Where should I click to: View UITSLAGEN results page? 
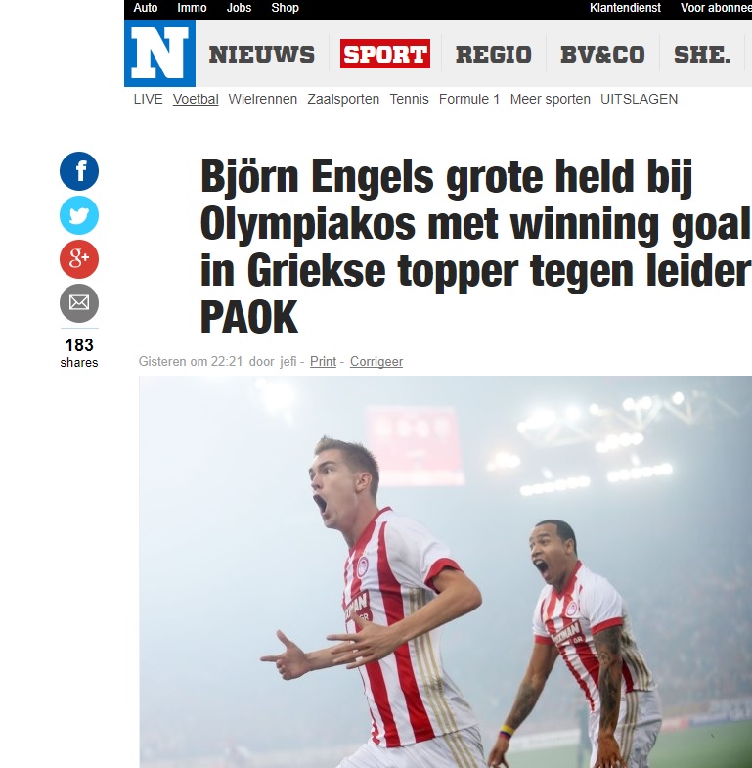(639, 99)
